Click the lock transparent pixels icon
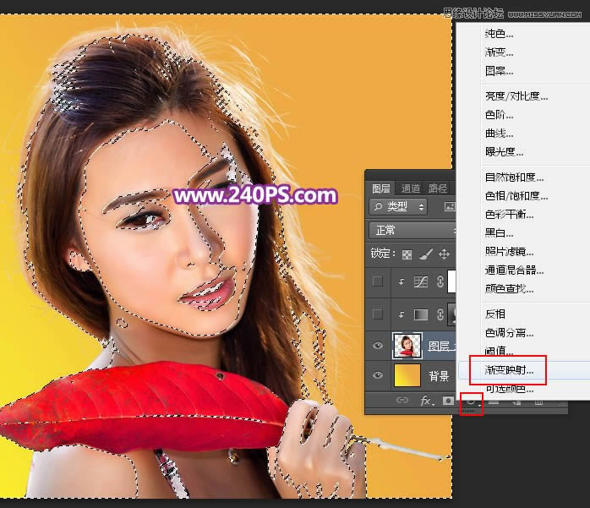The image size is (590, 508). [x=407, y=254]
